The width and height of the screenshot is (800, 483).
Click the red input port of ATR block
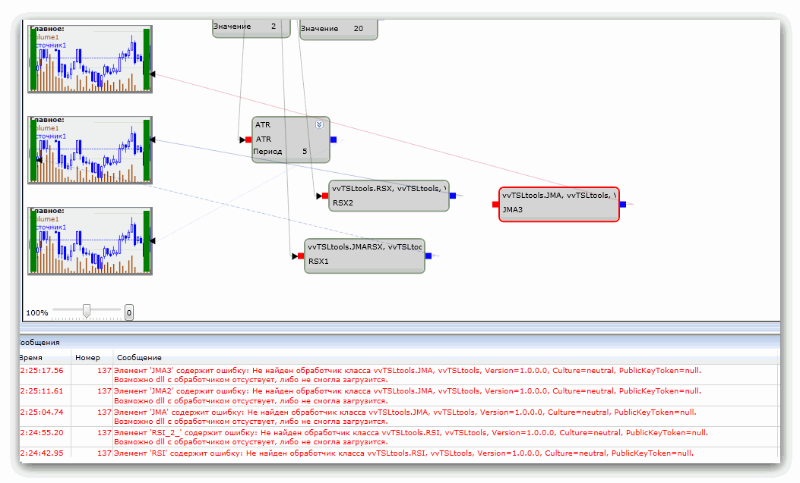[x=248, y=140]
